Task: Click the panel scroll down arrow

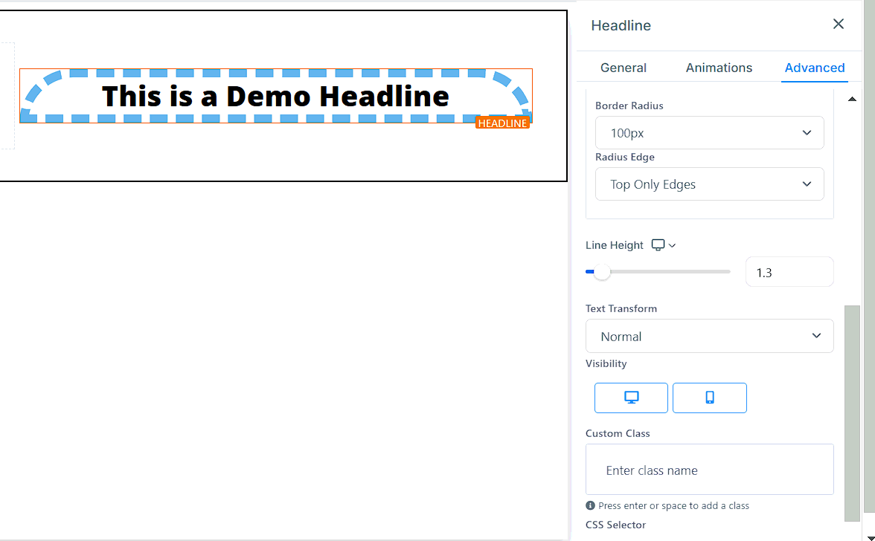Action: pyautogui.click(x=871, y=537)
